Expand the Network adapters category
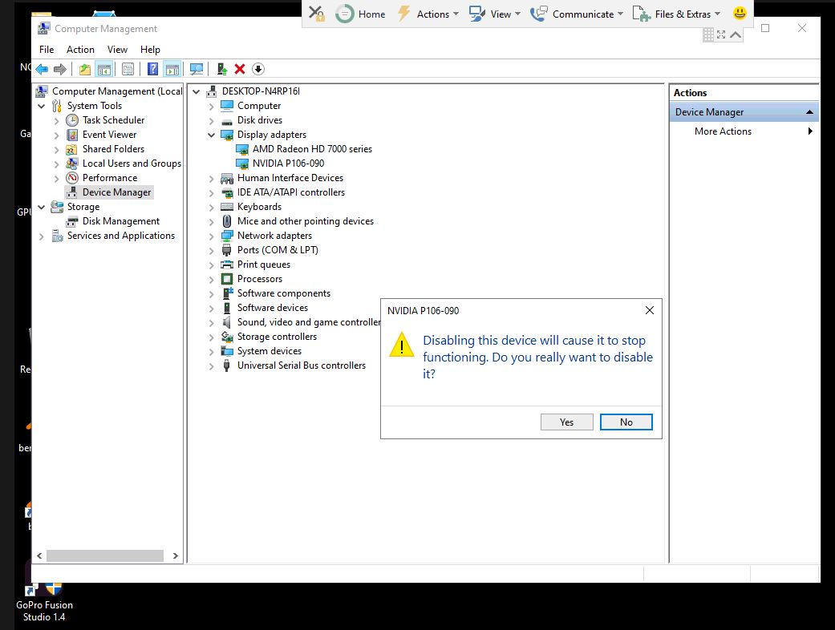Screen dimensions: 835x630 [212, 236]
